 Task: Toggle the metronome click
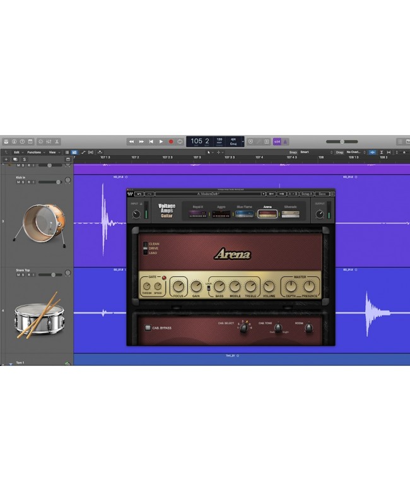(285, 141)
